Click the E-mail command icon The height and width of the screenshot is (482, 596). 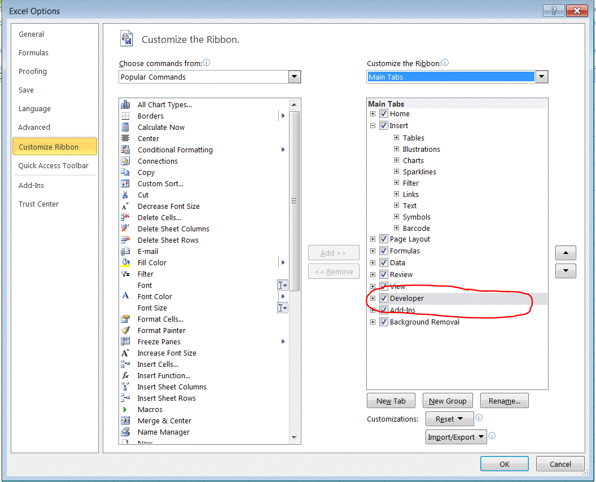coord(125,251)
